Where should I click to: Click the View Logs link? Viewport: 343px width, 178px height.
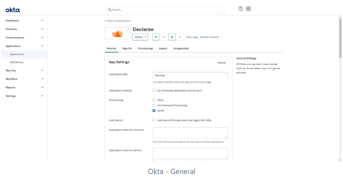tap(192, 37)
